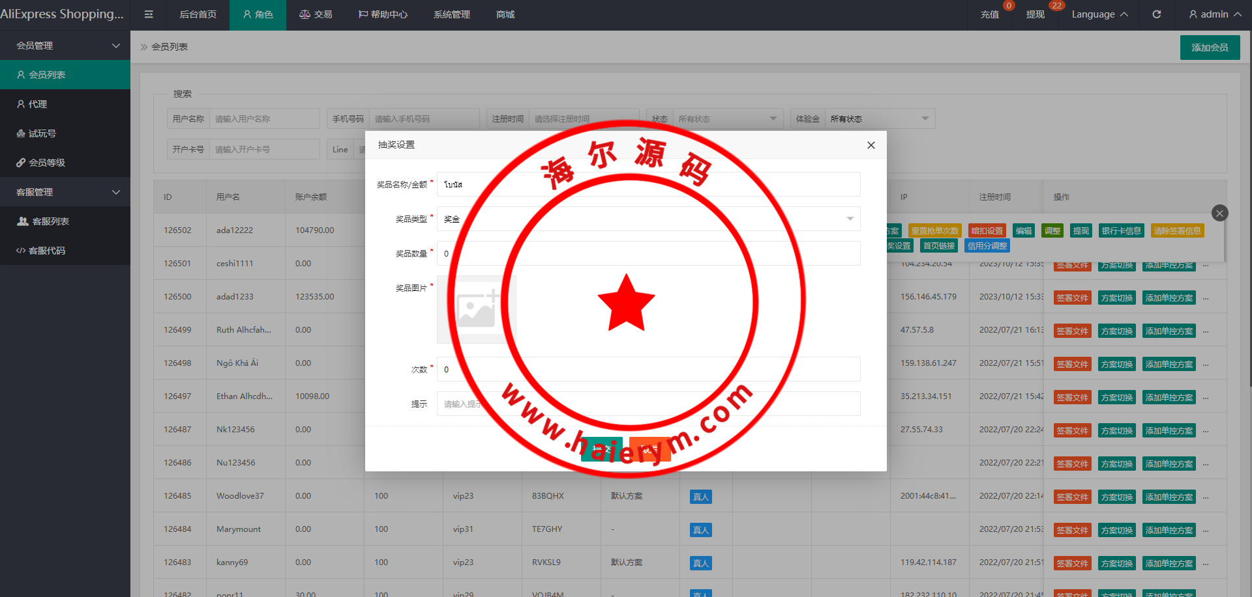Click the refresh icon in top bar
This screenshot has width=1252, height=597.
[1156, 14]
